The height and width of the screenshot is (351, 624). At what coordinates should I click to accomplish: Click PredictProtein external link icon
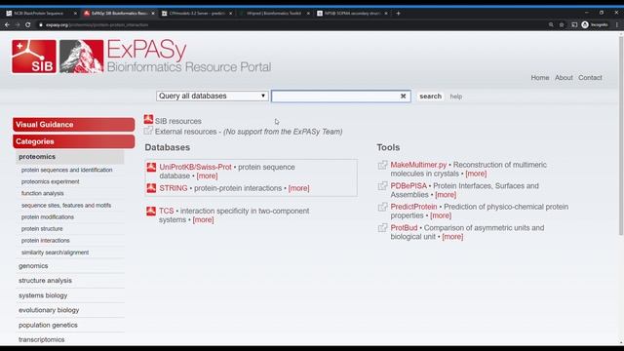[x=382, y=207]
